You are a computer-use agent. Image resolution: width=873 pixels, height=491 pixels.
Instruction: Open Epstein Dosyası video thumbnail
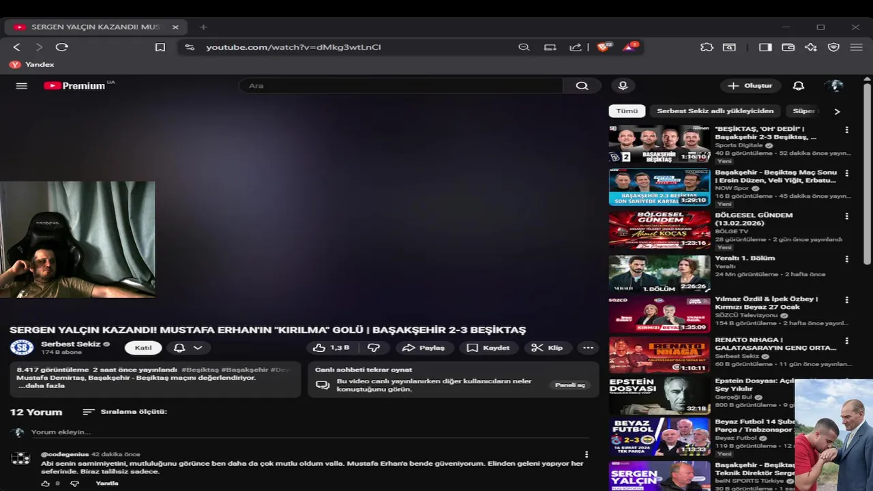click(x=660, y=396)
